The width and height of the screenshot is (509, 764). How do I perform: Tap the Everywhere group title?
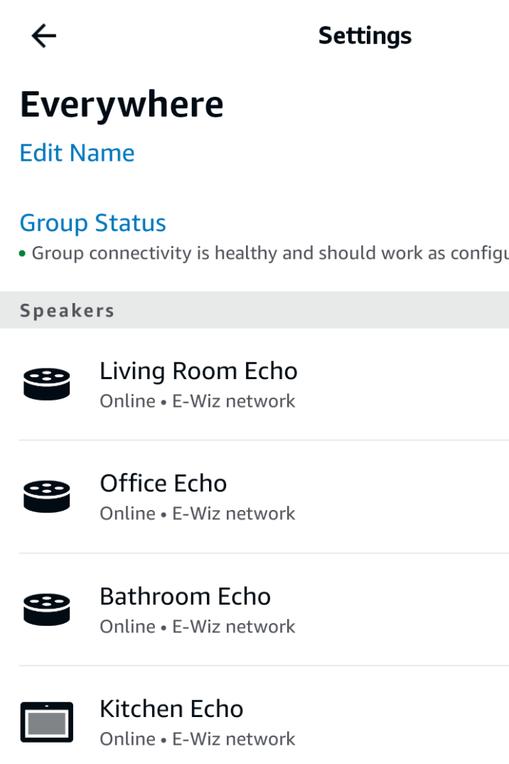pos(122,104)
